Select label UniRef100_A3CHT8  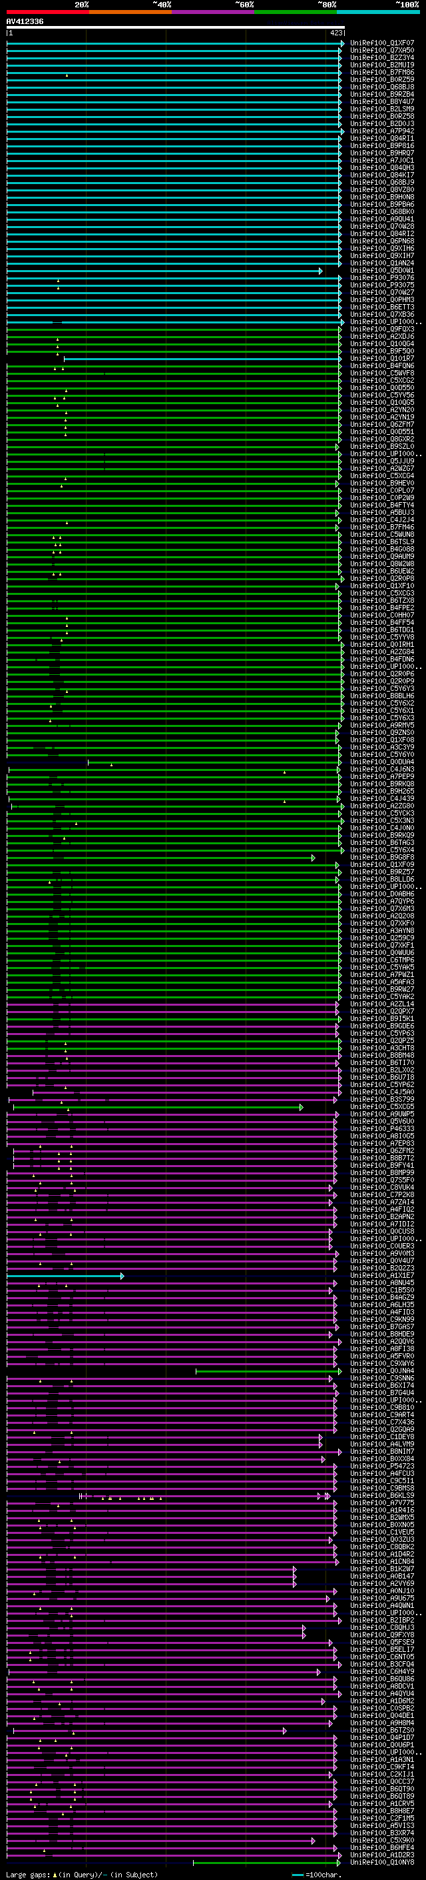[x=382, y=1048]
